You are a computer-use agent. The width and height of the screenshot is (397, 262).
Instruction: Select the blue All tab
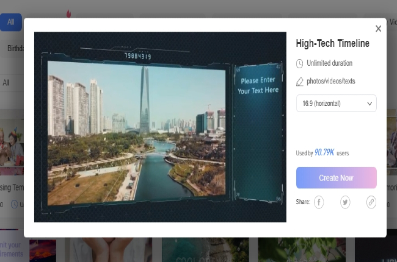click(10, 23)
